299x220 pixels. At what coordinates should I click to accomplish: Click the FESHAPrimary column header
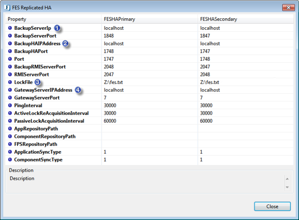[150, 19]
